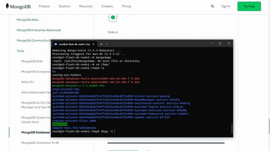
Task: Open the terminal new-tab dropdown chevron
Action: 107,44
